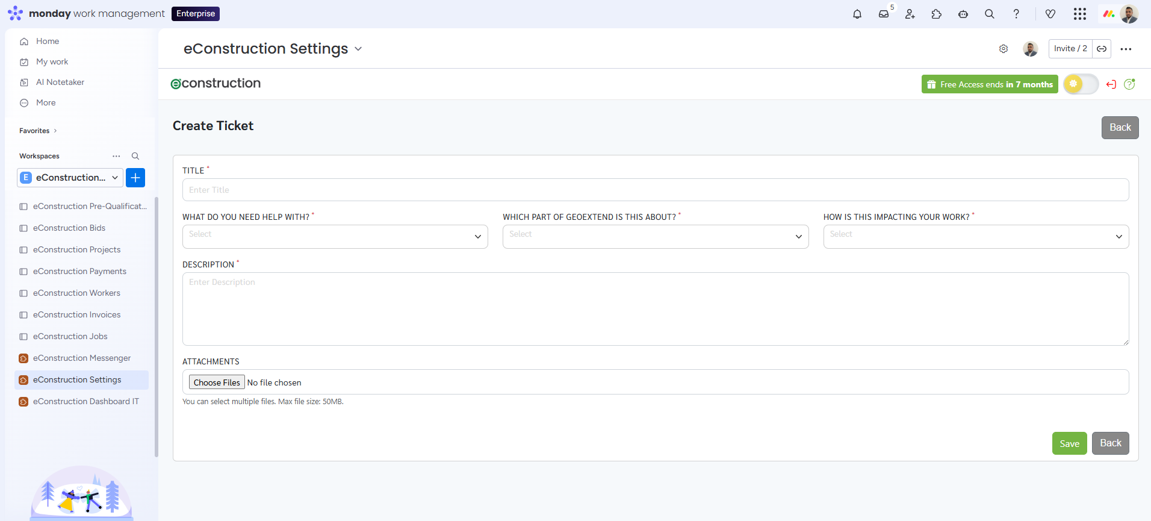
Task: Click the invite members icon in top bar
Action: (910, 14)
